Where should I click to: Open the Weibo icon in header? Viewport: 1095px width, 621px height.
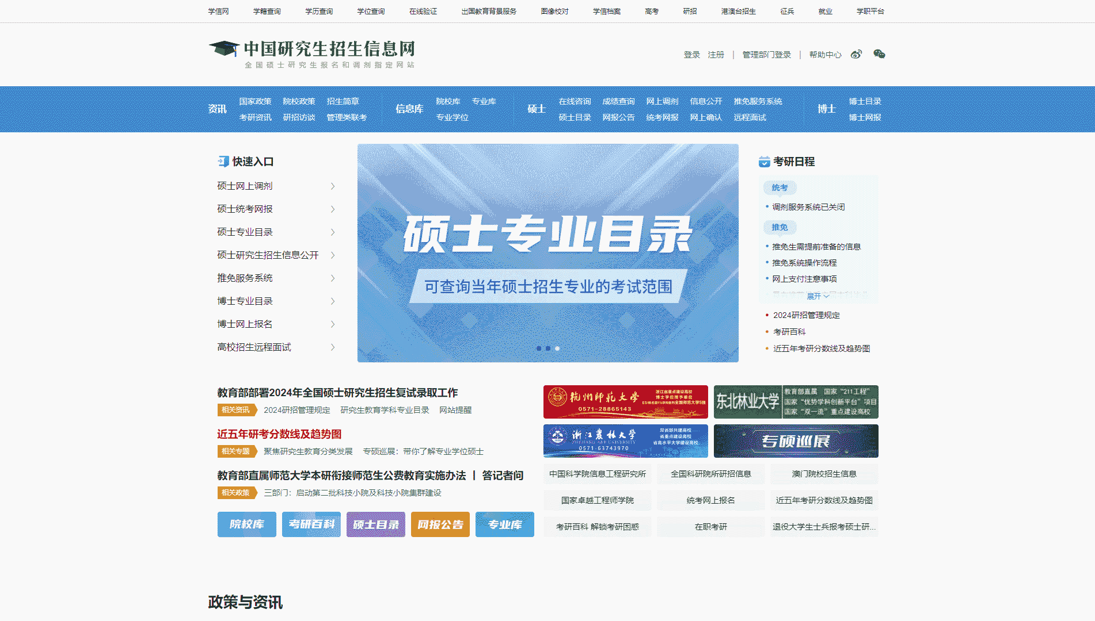pyautogui.click(x=857, y=55)
